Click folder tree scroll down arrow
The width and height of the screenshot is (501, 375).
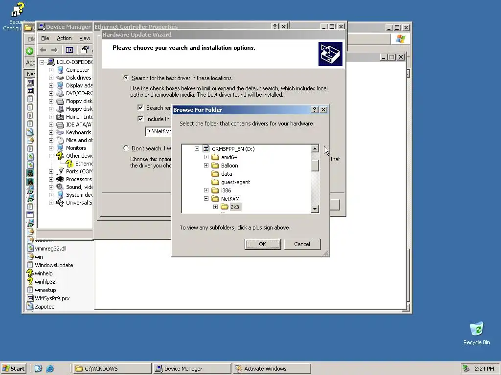315,209
